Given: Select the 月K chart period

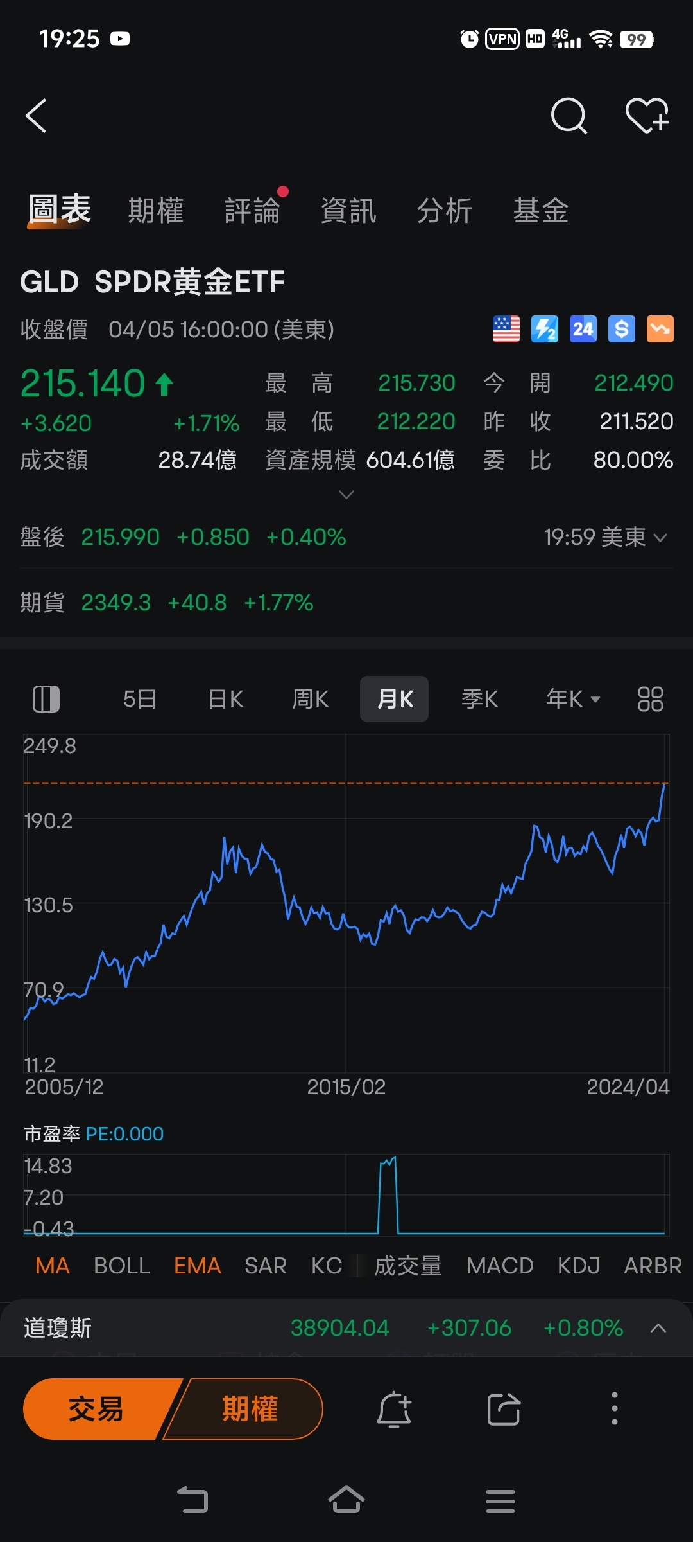Looking at the screenshot, I should point(394,699).
